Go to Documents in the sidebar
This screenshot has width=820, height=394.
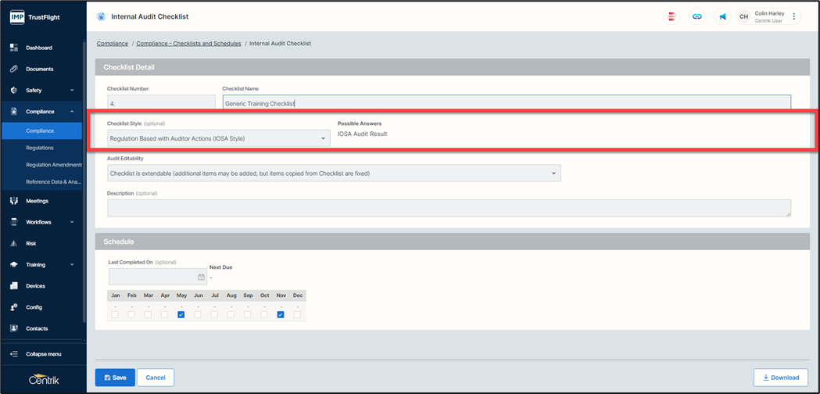tap(39, 69)
